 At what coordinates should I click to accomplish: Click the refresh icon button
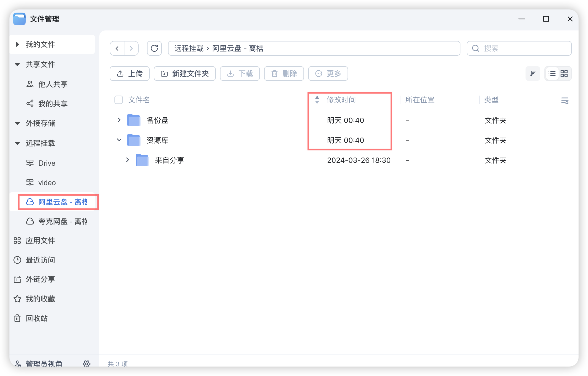point(154,48)
